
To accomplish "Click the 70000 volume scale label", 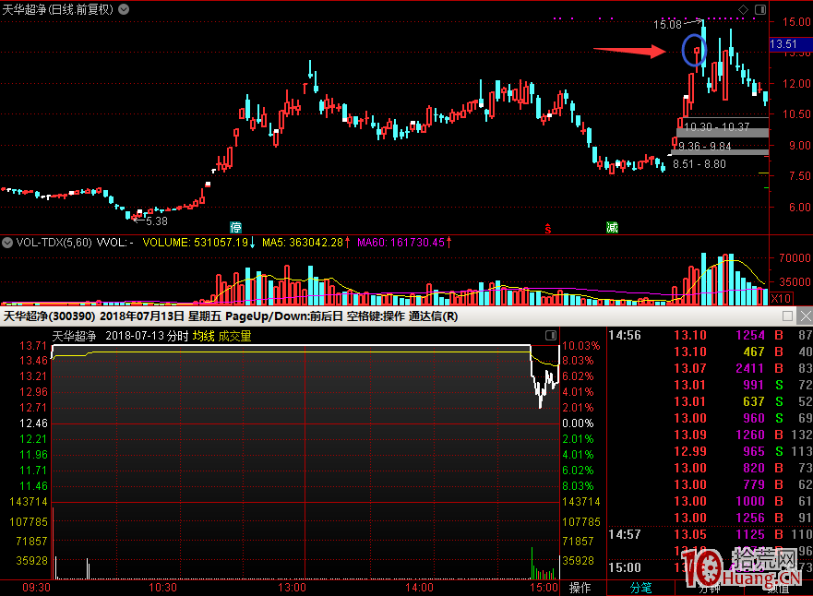I will pos(795,257).
